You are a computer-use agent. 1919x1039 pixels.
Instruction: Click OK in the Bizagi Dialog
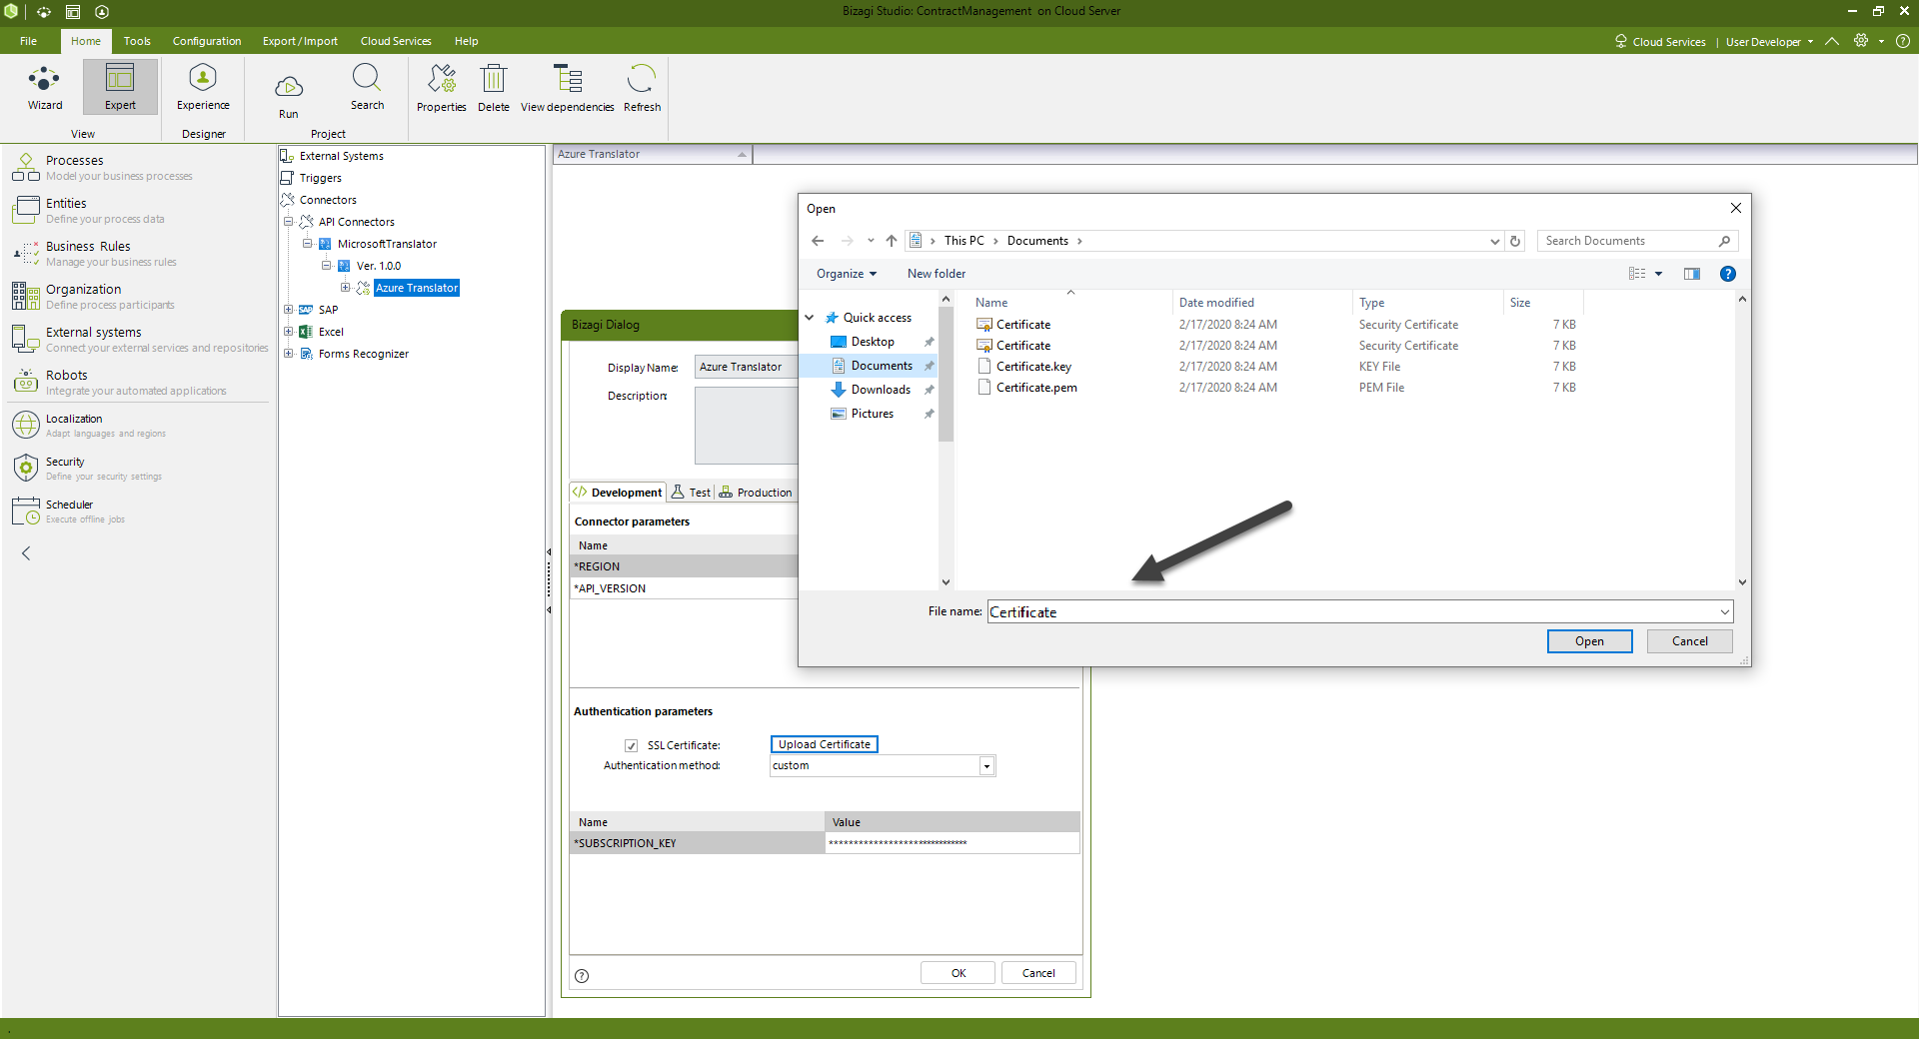958,973
